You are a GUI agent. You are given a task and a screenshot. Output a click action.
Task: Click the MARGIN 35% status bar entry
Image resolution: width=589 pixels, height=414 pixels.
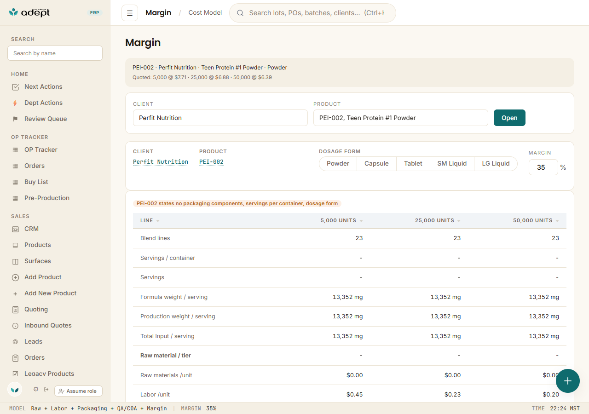[x=198, y=408]
